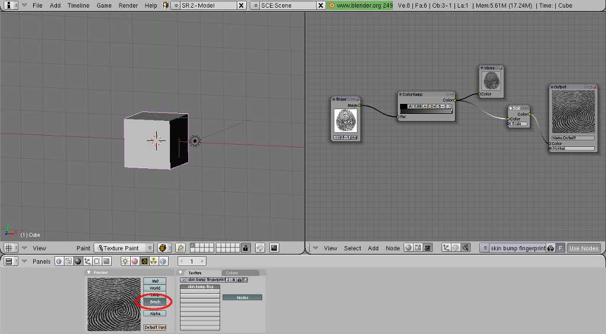
Task: Select brush texture node type icon
Action: point(466,248)
